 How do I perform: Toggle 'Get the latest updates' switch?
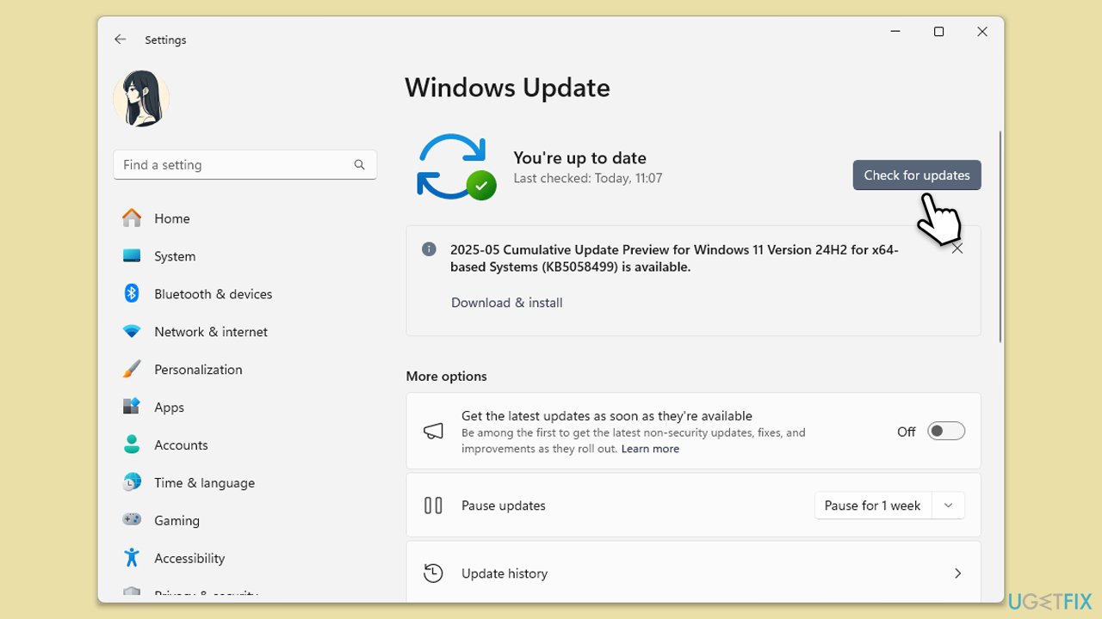coord(945,432)
